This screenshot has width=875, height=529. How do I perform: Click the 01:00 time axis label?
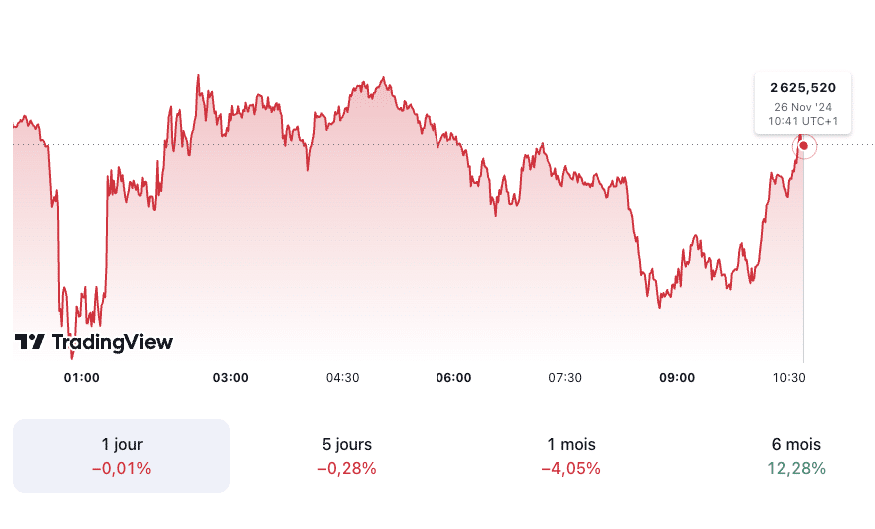pyautogui.click(x=81, y=378)
